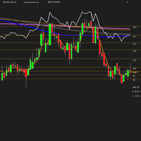Screen dimensions: 141x141
Task: Click the 116 price axis label
Action: click(x=135, y=60)
